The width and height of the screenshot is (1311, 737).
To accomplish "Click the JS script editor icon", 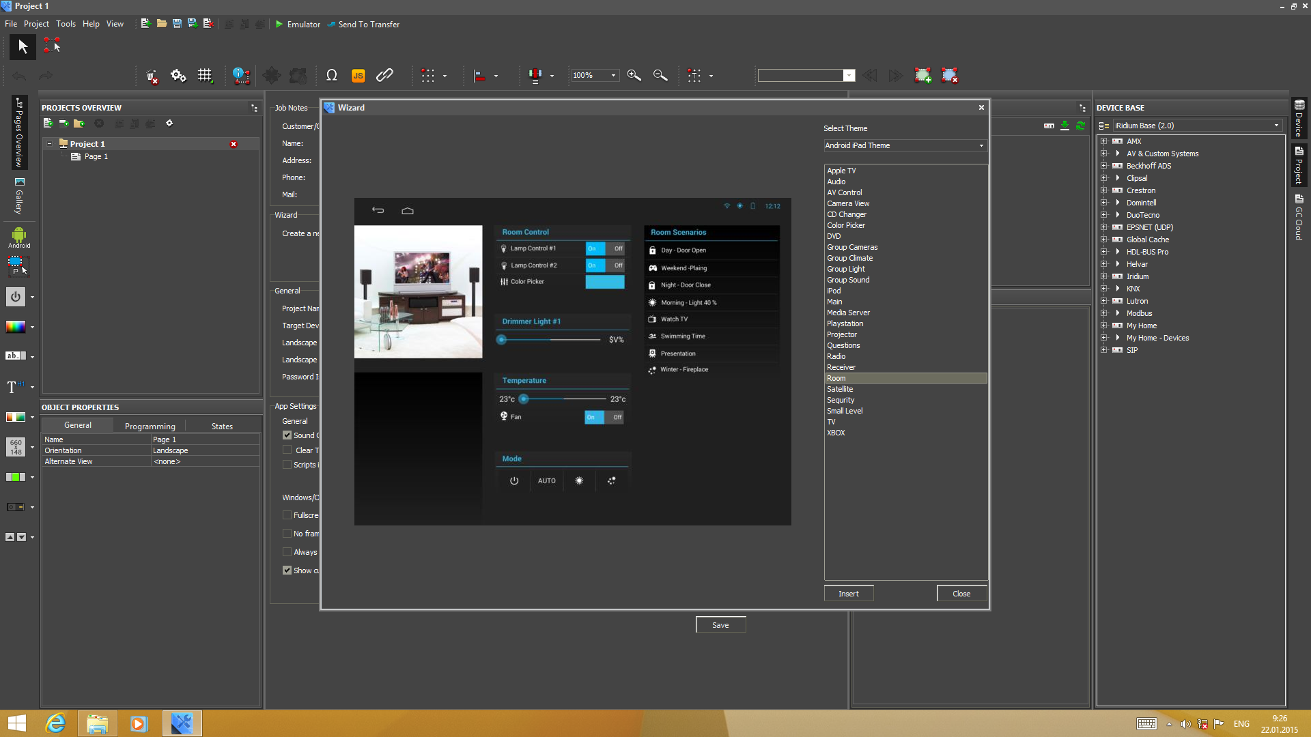I will 358,76.
